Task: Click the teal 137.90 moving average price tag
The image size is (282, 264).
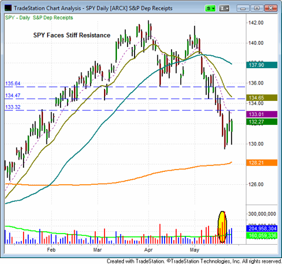Action: coord(262,65)
